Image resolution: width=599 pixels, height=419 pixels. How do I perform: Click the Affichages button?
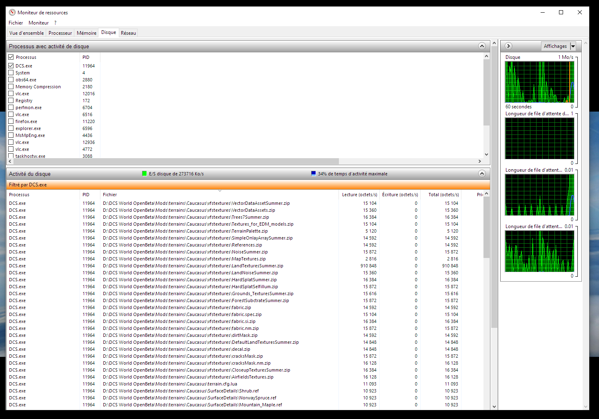coord(555,46)
